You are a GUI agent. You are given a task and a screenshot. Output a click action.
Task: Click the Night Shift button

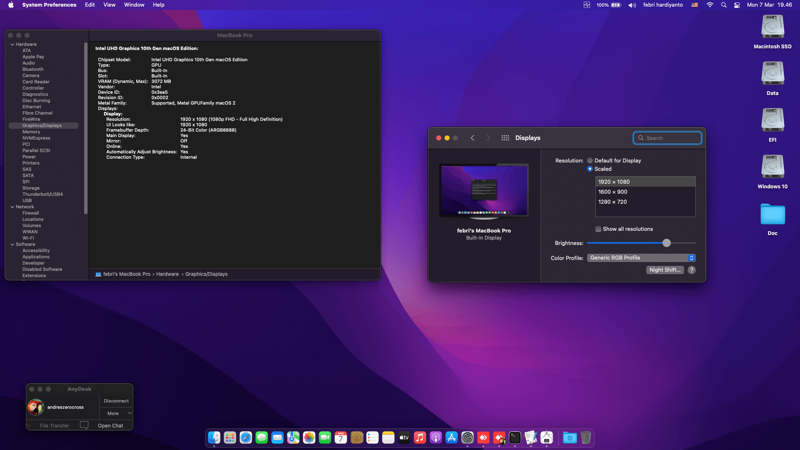coord(665,270)
